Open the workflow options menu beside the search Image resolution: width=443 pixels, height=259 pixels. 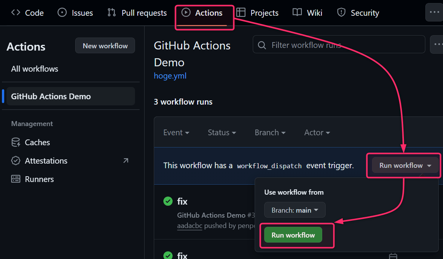click(437, 44)
